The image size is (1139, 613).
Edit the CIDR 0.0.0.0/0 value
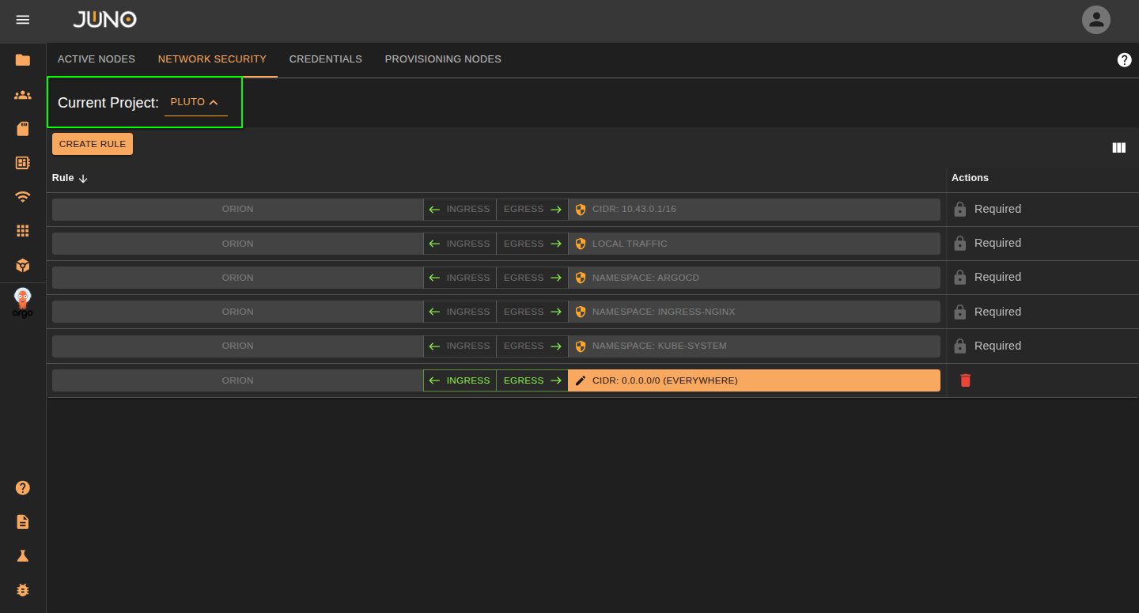tap(582, 380)
